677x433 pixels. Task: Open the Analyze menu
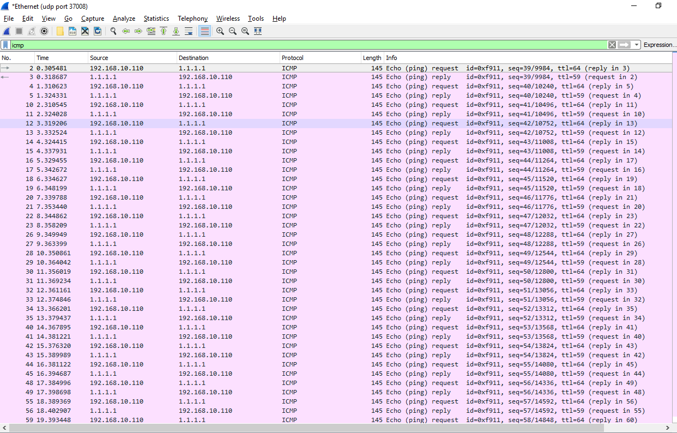tap(124, 19)
